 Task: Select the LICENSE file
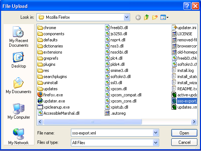(182, 34)
